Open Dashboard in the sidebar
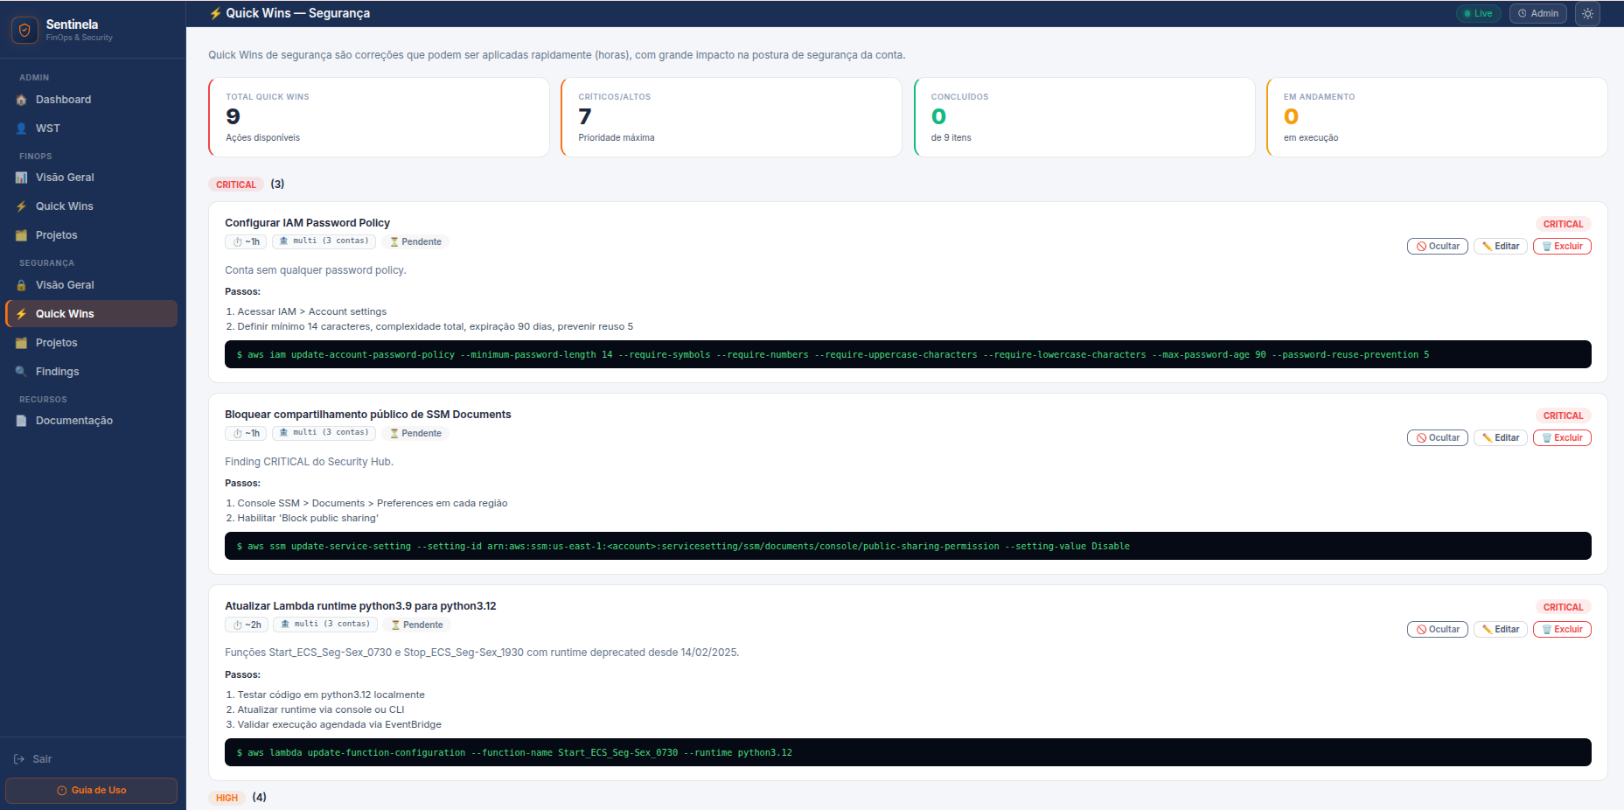This screenshot has width=1624, height=810. pos(91,100)
